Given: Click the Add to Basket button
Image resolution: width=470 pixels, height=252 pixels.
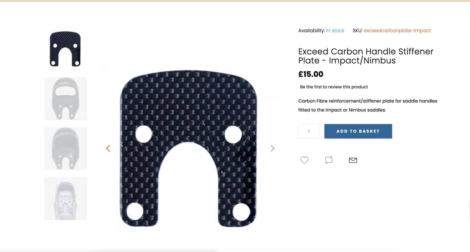Looking at the screenshot, I should [x=358, y=131].
